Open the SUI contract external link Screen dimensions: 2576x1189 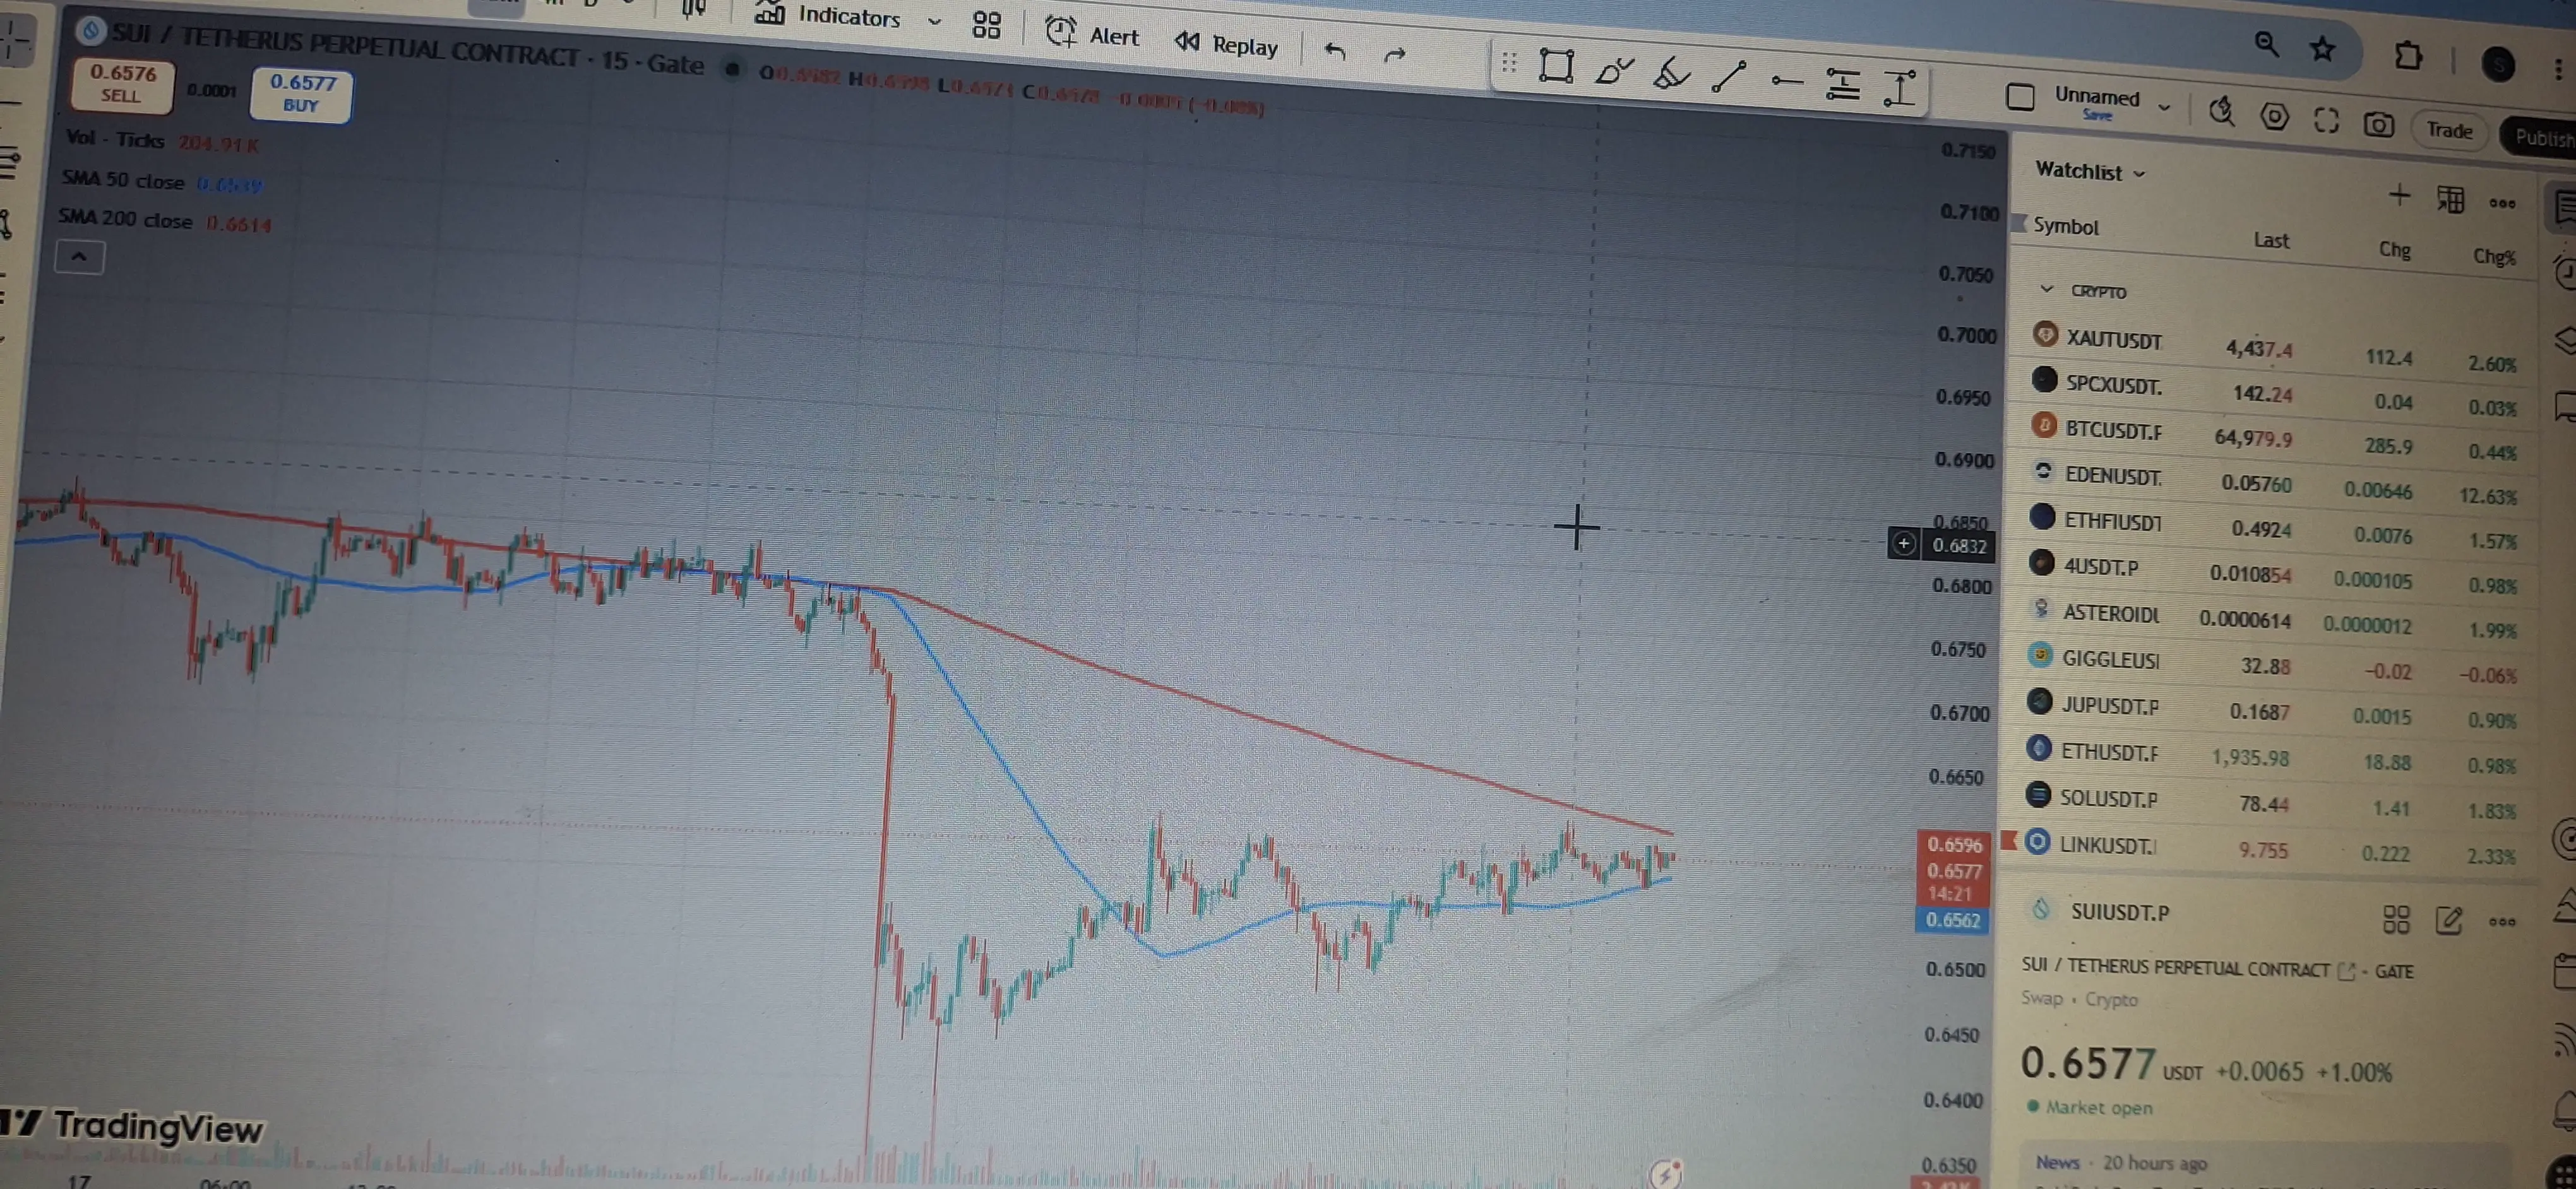(x=2346, y=970)
